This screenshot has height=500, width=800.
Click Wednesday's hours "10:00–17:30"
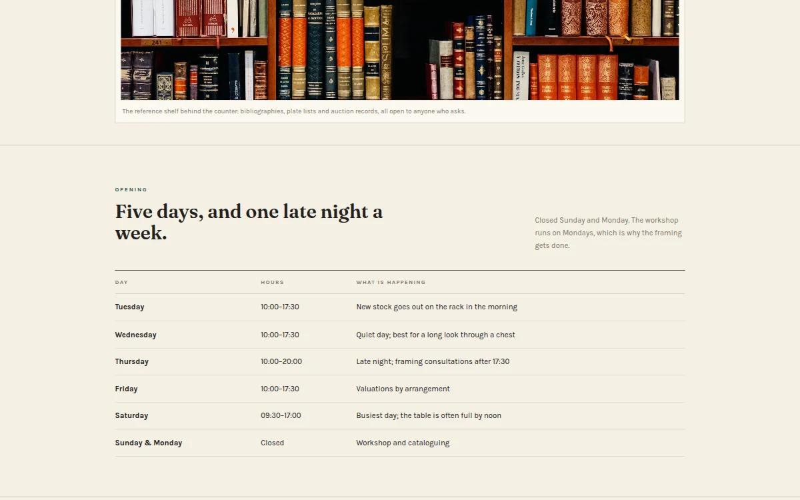280,335
